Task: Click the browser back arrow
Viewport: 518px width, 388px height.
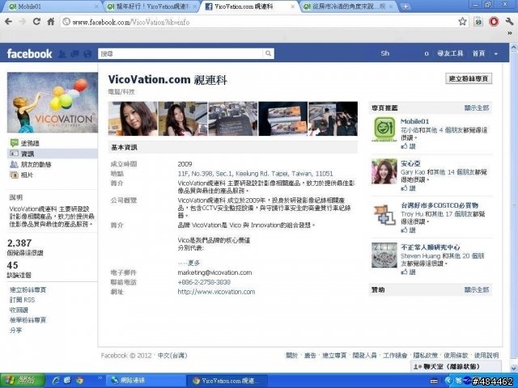Action: click(x=9, y=22)
